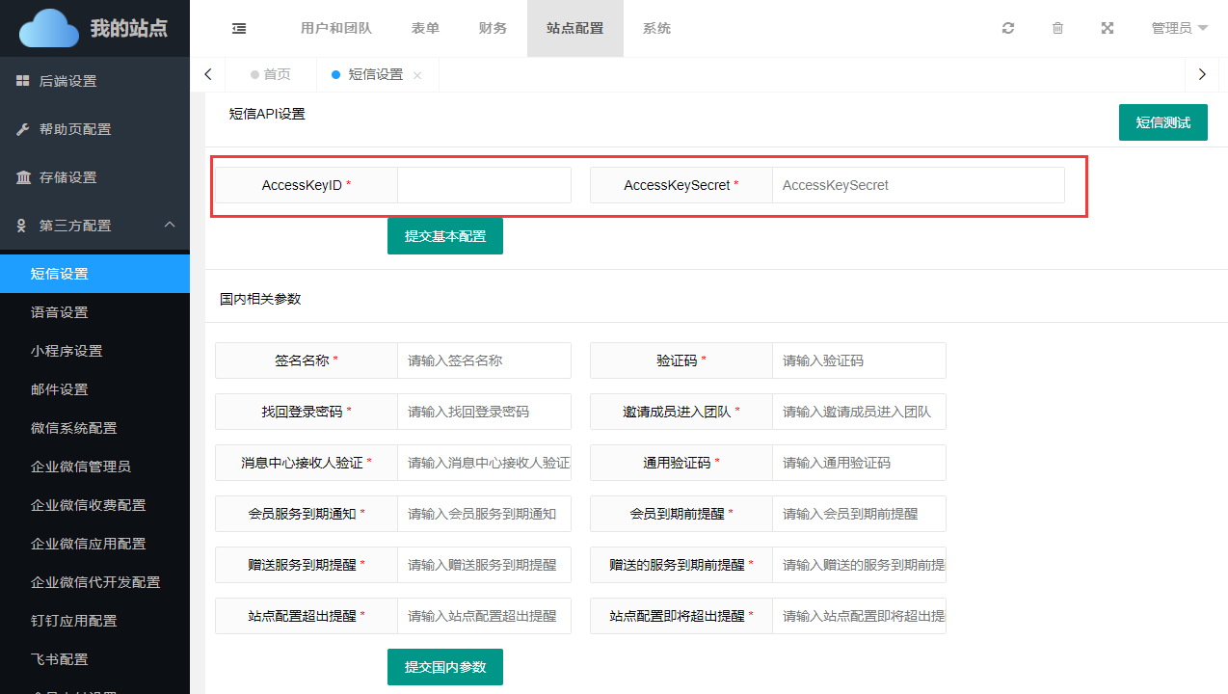Click the sidebar collapse menu icon
The width and height of the screenshot is (1228, 694).
[x=239, y=28]
